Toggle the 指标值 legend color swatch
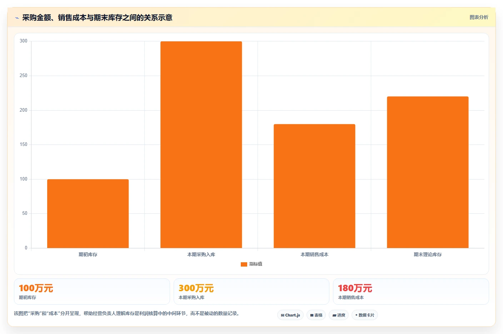This screenshot has width=503, height=334. 244,264
